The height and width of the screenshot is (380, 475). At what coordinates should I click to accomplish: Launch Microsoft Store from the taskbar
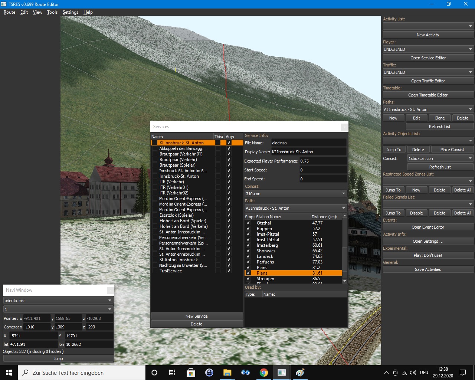tap(191, 373)
